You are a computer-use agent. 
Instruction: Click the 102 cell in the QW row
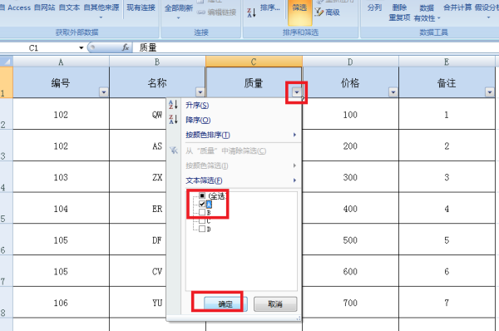[x=61, y=114]
